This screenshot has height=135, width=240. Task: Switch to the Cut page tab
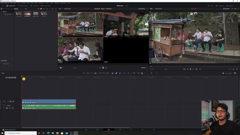tap(97, 130)
